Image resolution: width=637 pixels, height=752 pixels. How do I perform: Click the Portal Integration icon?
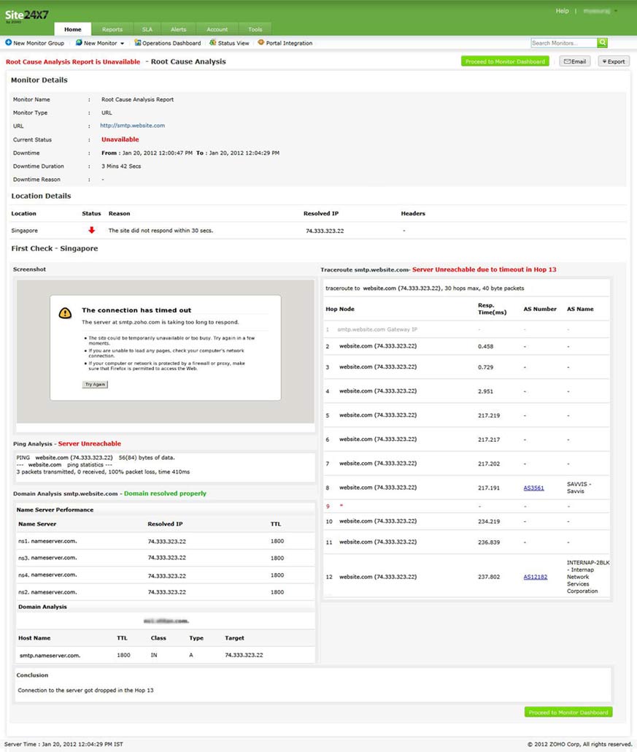click(x=260, y=43)
